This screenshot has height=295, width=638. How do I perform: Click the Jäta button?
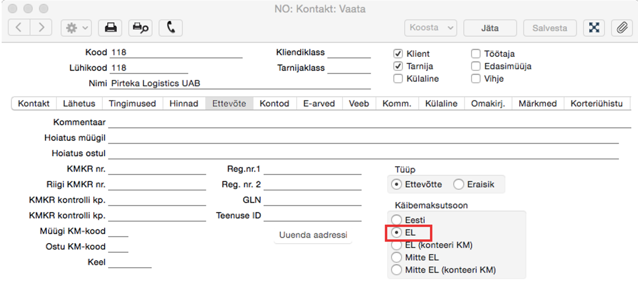tap(490, 28)
